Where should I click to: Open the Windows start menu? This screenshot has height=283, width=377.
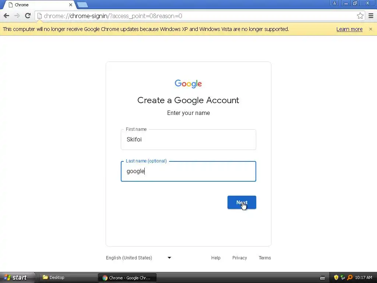(17, 277)
